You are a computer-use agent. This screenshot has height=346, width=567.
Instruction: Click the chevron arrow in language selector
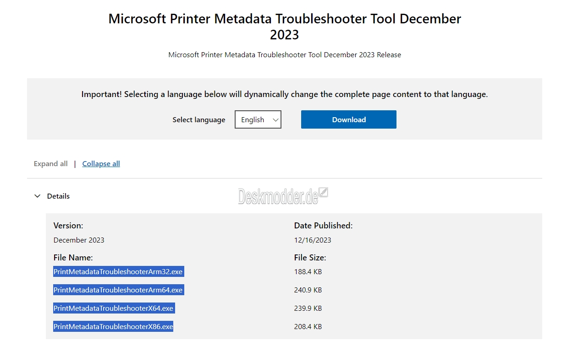275,119
